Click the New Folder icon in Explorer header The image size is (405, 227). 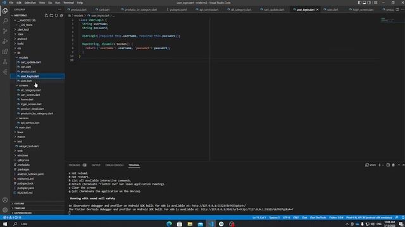51,15
